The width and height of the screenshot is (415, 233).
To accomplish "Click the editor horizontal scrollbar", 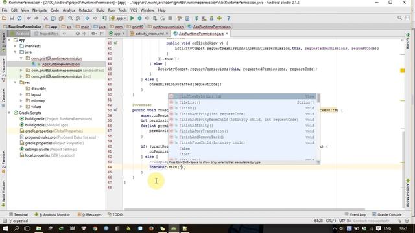I will pos(245,210).
